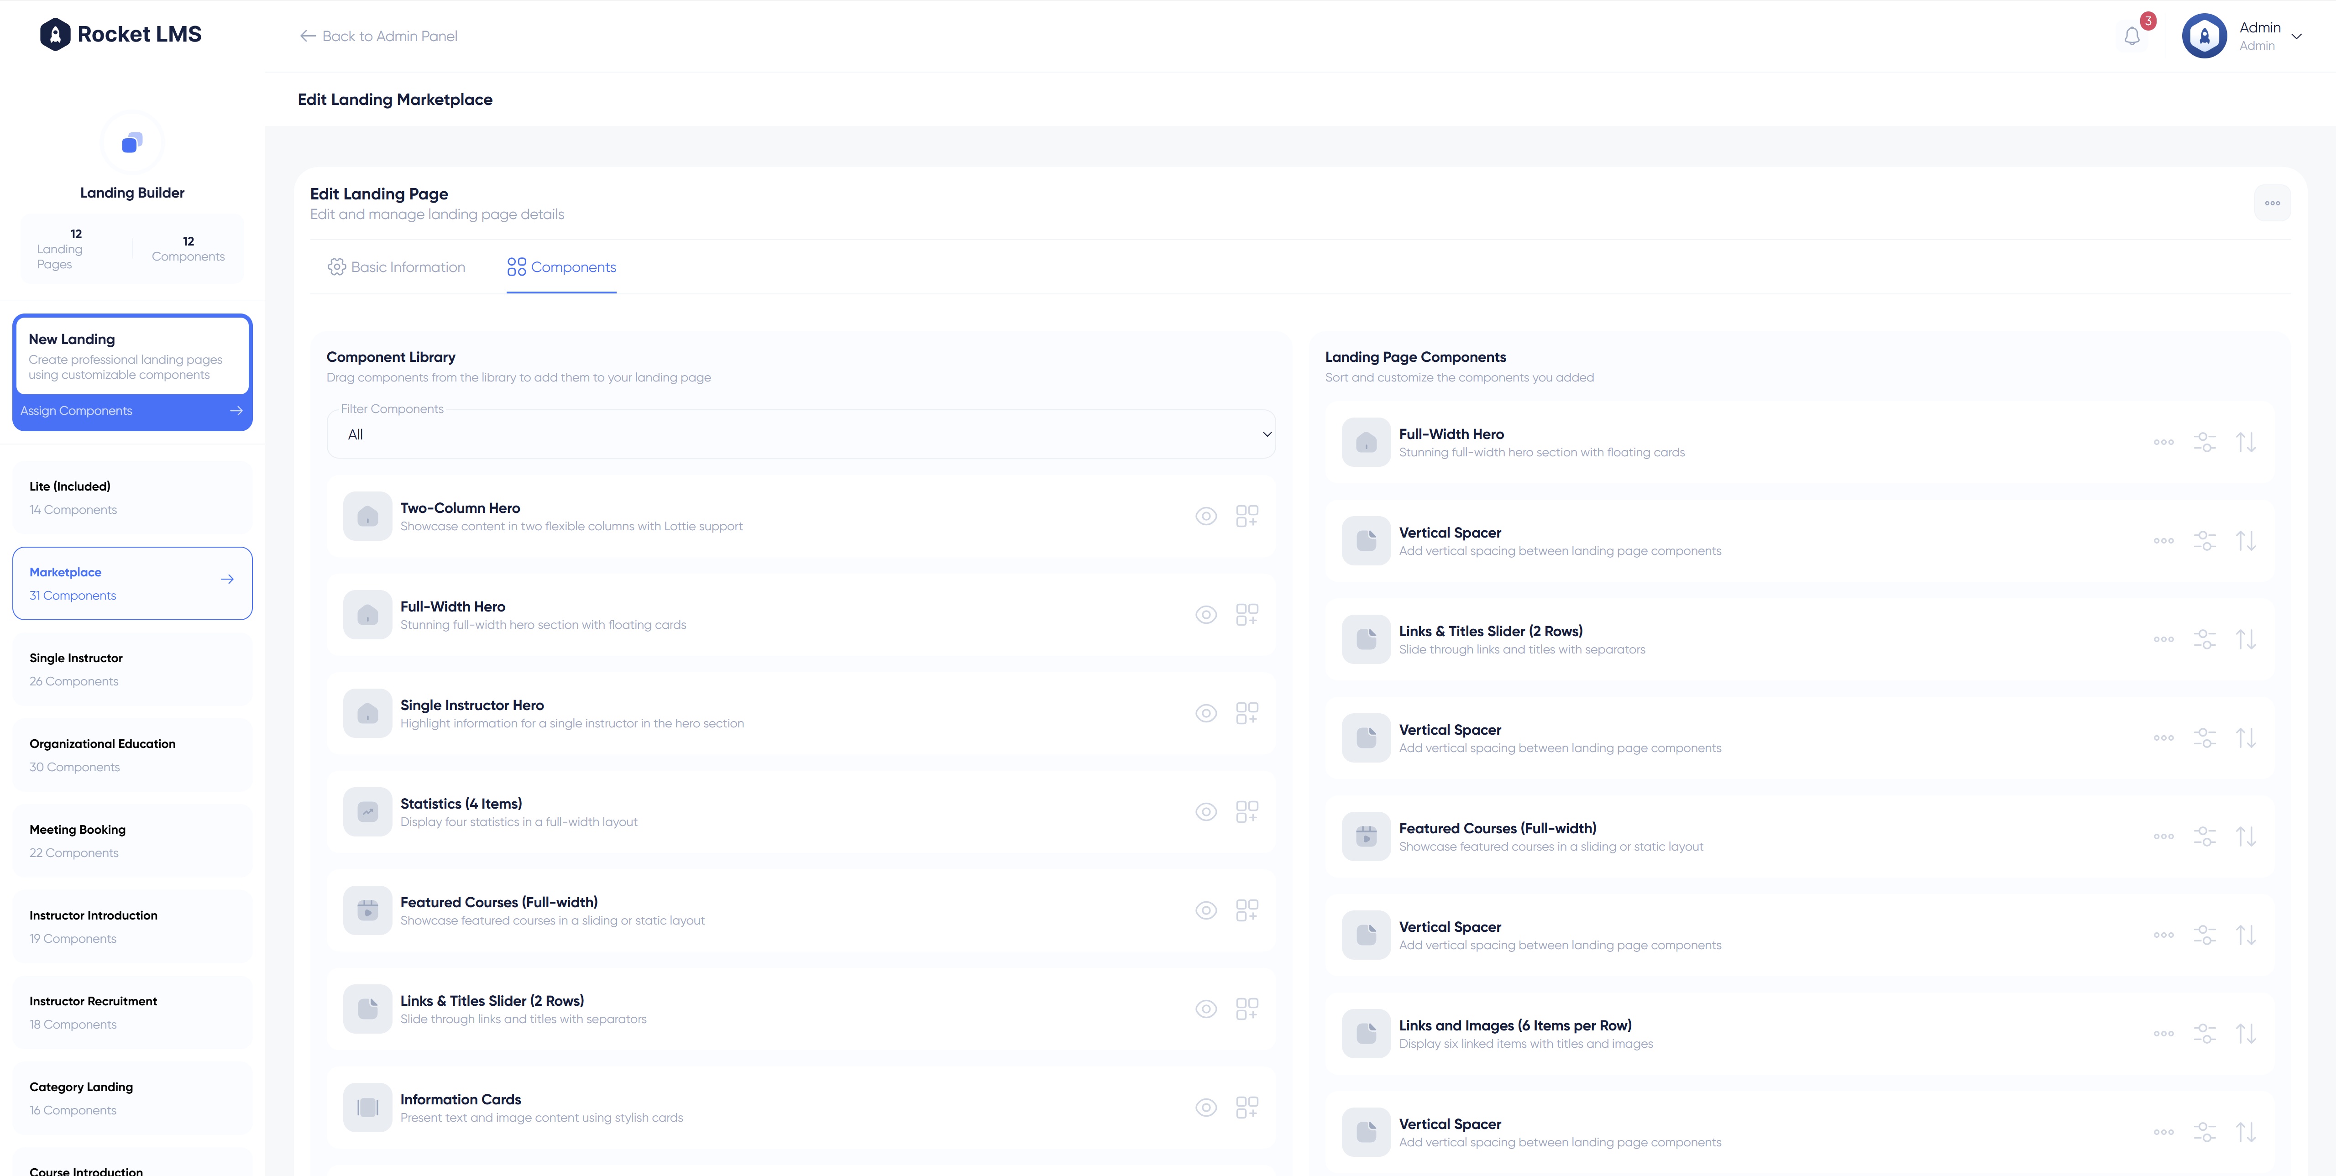This screenshot has height=1176, width=2336.
Task: Click the Landing Builder icon
Action: click(132, 143)
